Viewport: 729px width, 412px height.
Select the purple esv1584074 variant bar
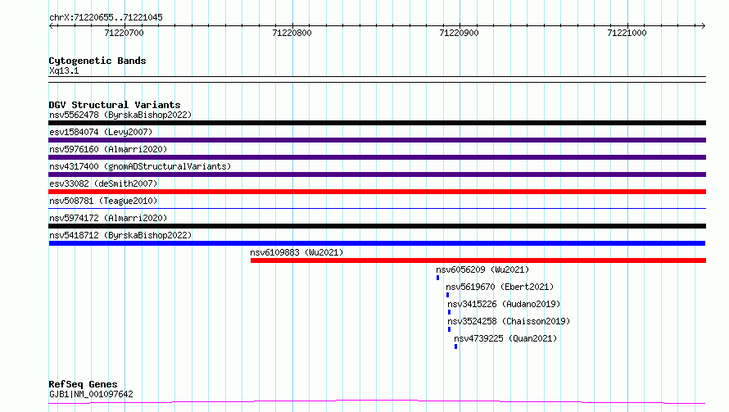pos(377,140)
